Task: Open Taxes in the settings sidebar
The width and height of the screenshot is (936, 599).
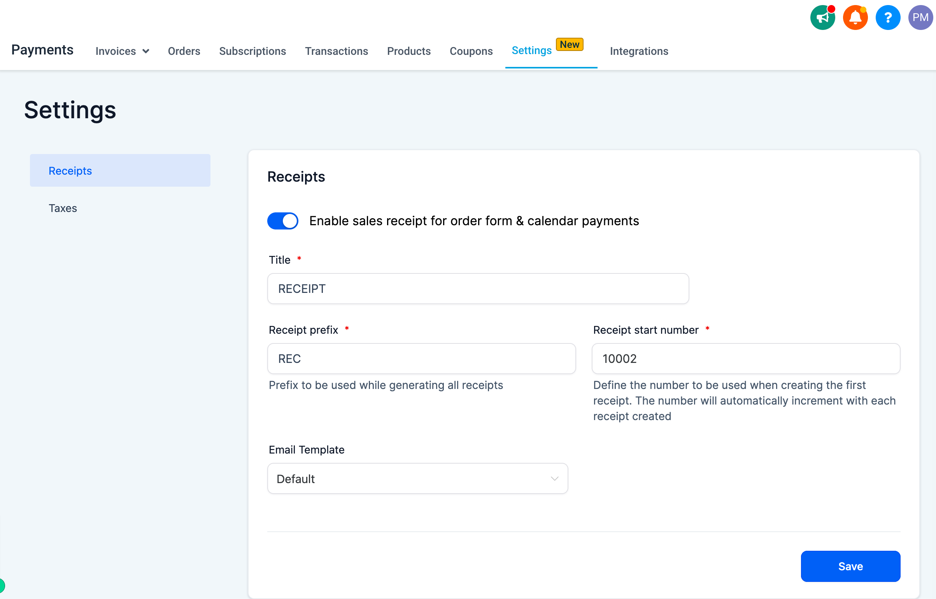Action: (x=63, y=208)
